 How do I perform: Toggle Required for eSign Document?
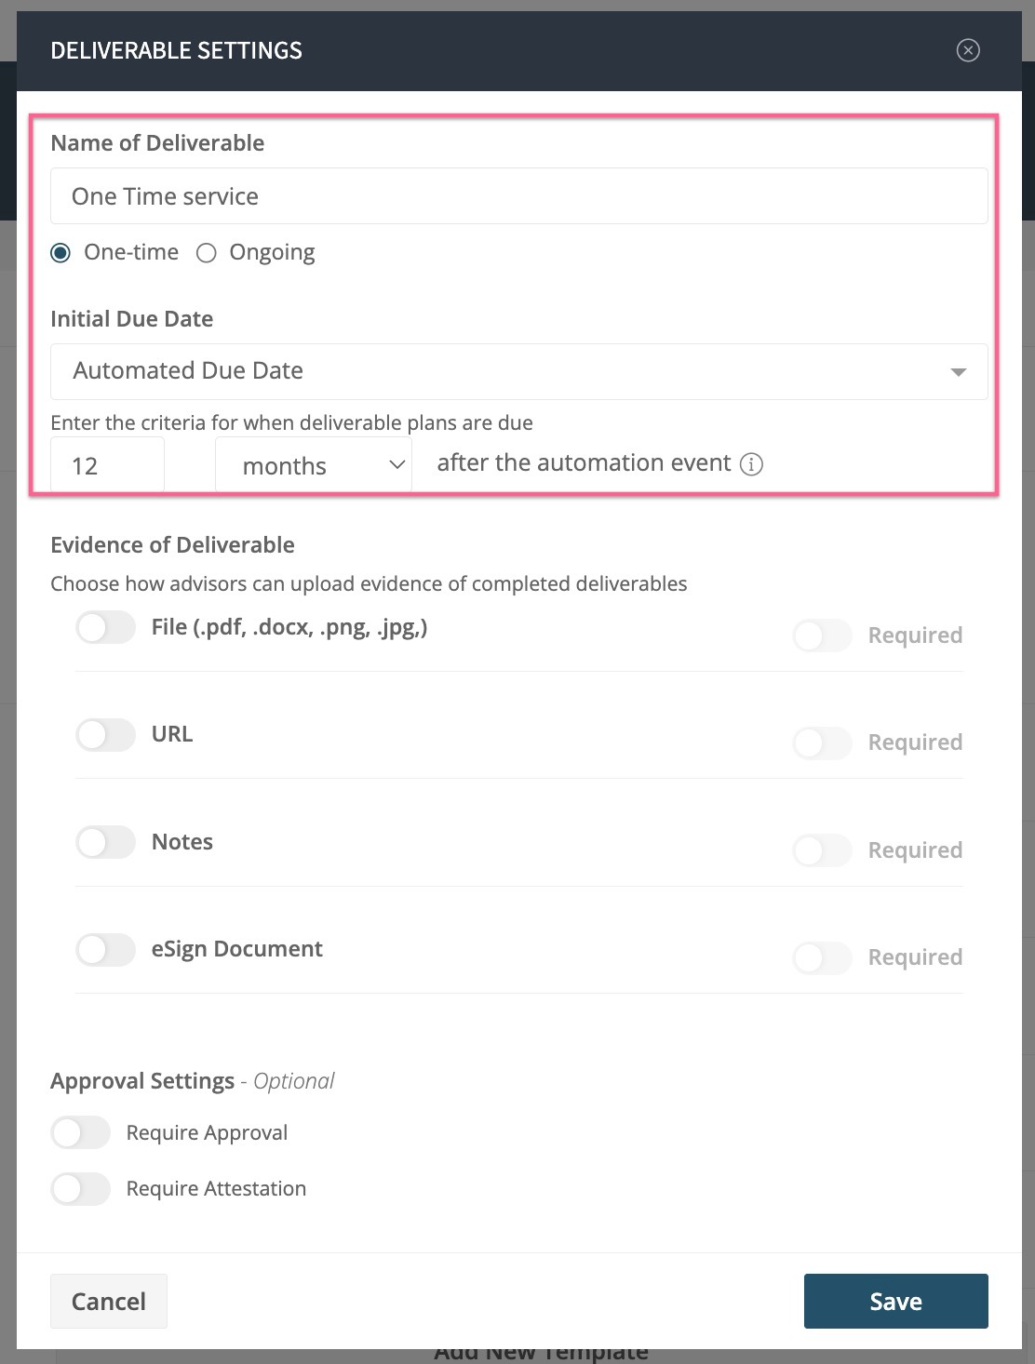(823, 957)
